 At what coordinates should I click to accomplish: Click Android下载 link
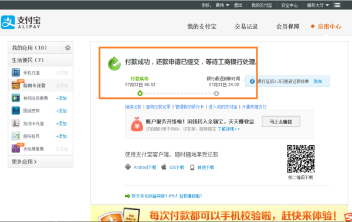[x=145, y=168]
